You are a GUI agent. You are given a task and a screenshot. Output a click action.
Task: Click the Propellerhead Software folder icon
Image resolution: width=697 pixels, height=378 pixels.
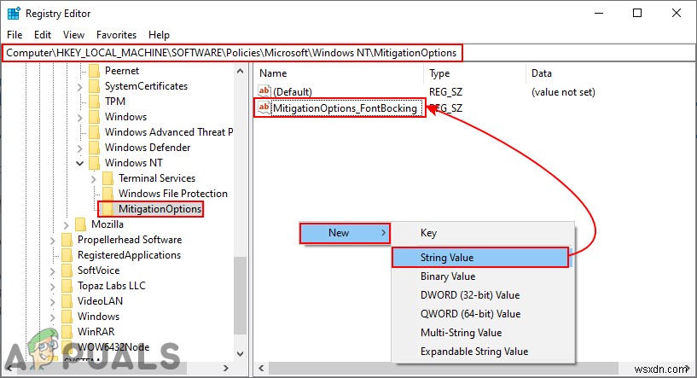coord(67,240)
